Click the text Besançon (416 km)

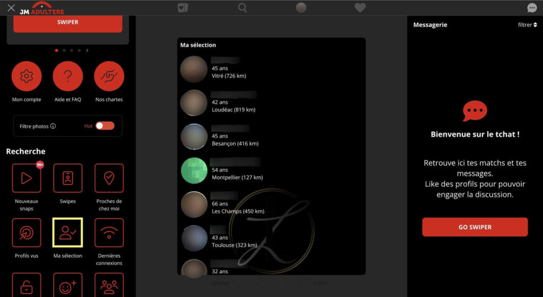(235, 144)
